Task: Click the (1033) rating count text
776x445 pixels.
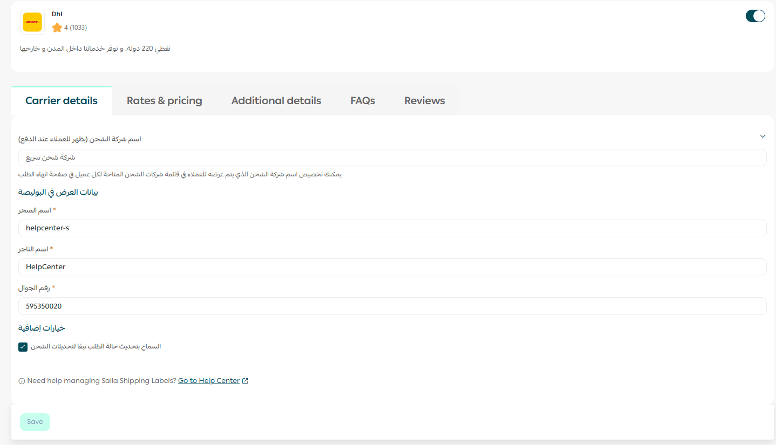Action: click(78, 28)
